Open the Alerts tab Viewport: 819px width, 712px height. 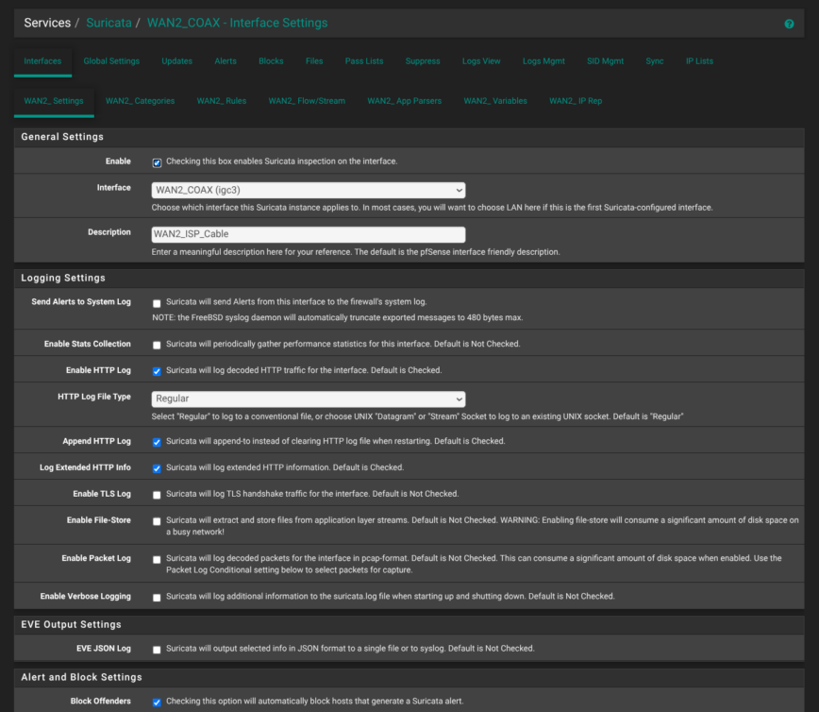pyautogui.click(x=226, y=61)
